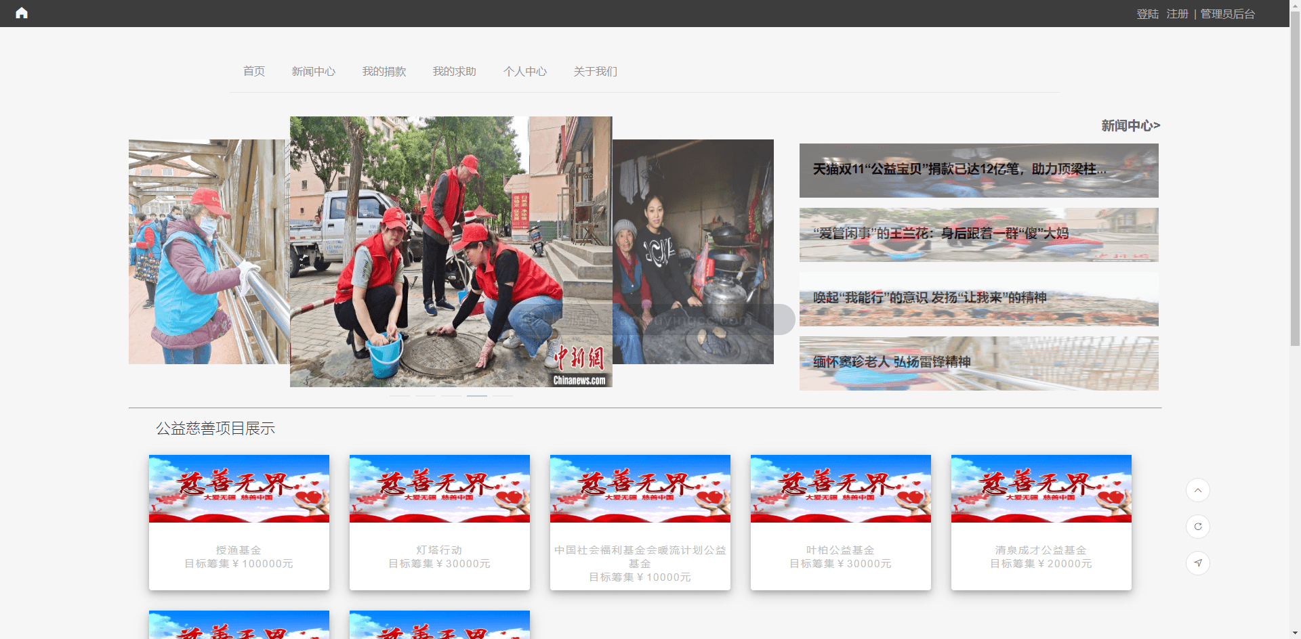
Task: Click the 叶柏公益基金 project title
Action: pos(841,550)
